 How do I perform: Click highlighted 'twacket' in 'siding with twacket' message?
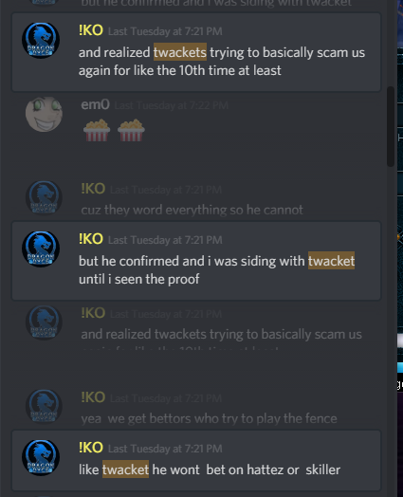[331, 261]
